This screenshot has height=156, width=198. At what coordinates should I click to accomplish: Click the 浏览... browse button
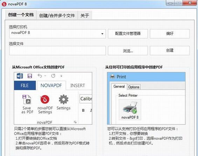pyautogui.click(x=128, y=51)
